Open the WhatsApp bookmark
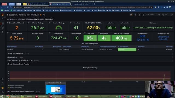 click(x=5, y=10)
